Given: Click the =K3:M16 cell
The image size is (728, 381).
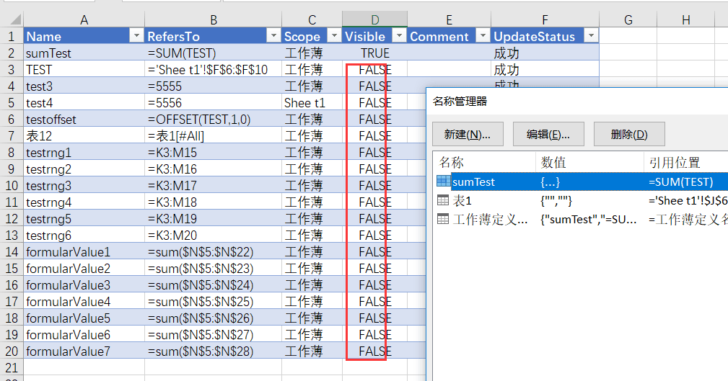Looking at the screenshot, I should coord(213,169).
